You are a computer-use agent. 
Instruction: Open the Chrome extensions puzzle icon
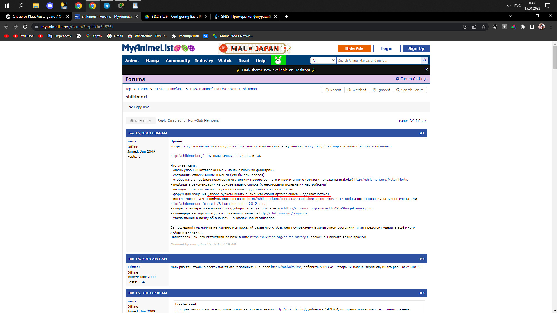point(523,27)
